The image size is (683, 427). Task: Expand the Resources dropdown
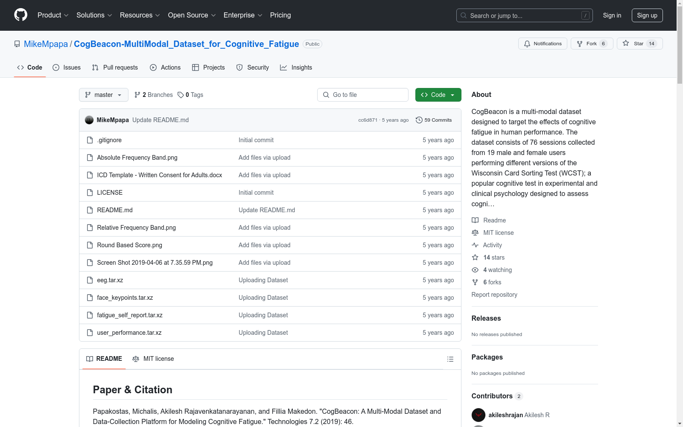tap(140, 15)
